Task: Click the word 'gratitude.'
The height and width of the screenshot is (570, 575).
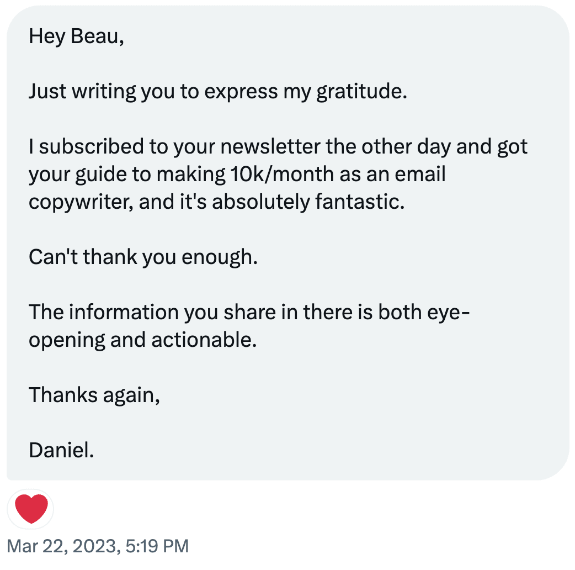Action: coord(361,92)
